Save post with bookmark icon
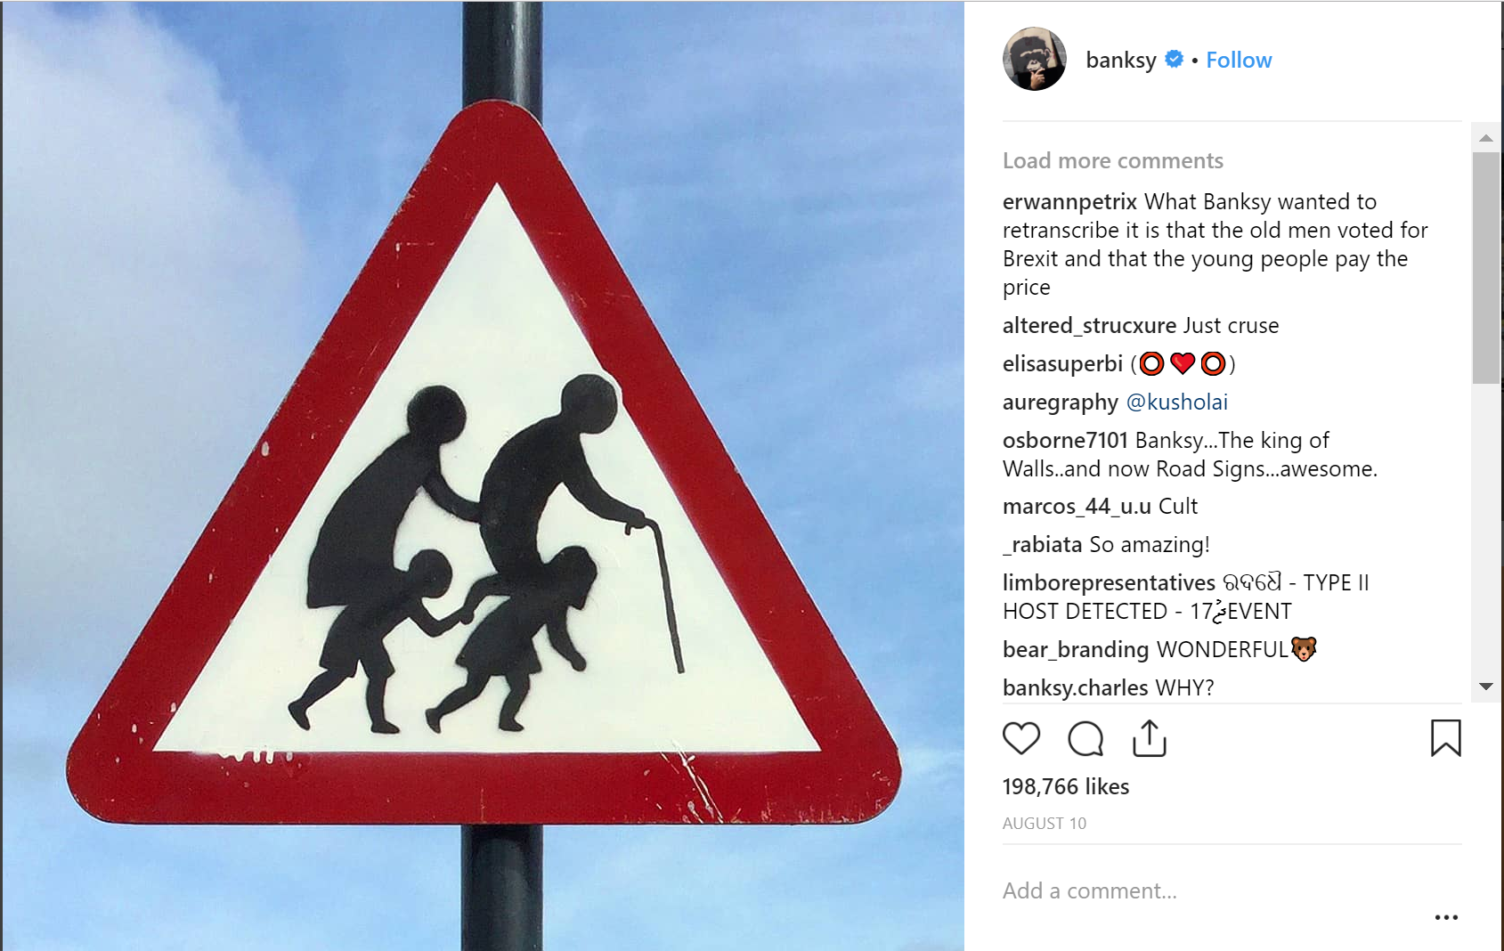1504x951 pixels. point(1445,738)
